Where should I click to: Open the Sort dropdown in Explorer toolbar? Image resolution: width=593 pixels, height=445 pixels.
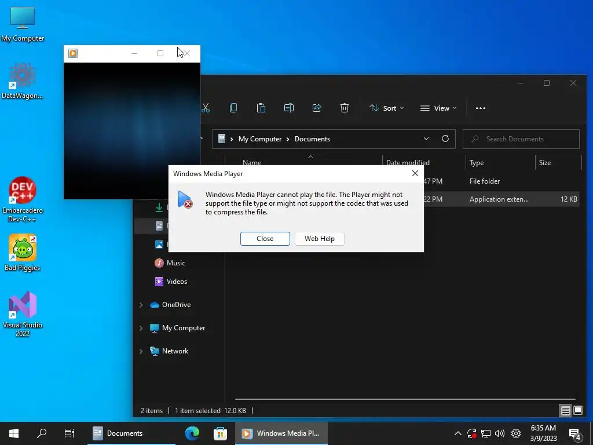click(x=386, y=108)
